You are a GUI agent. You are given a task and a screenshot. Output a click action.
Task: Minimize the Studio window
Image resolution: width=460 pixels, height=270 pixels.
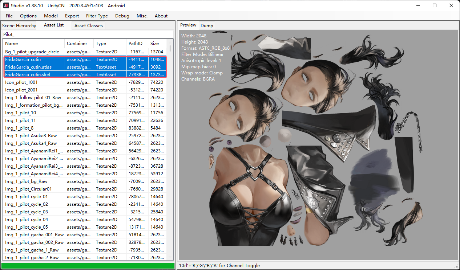418,5
